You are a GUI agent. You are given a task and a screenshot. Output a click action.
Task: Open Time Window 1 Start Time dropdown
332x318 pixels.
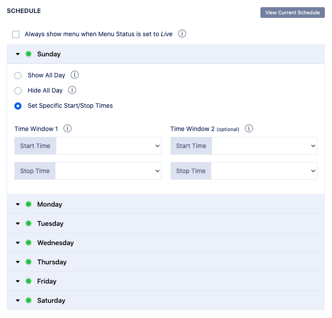click(108, 146)
